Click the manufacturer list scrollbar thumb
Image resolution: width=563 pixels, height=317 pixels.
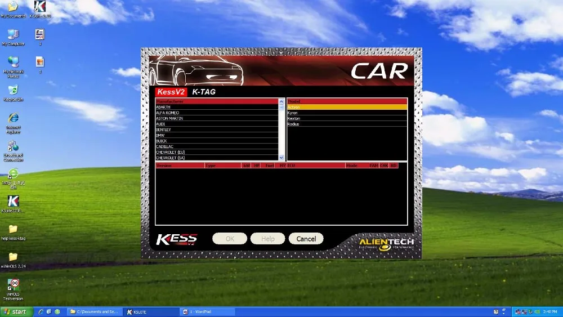pyautogui.click(x=281, y=108)
